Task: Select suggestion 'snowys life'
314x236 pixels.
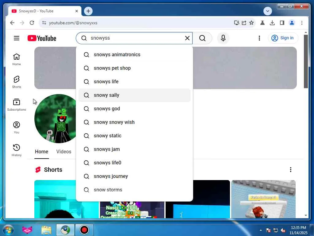Action: click(134, 82)
